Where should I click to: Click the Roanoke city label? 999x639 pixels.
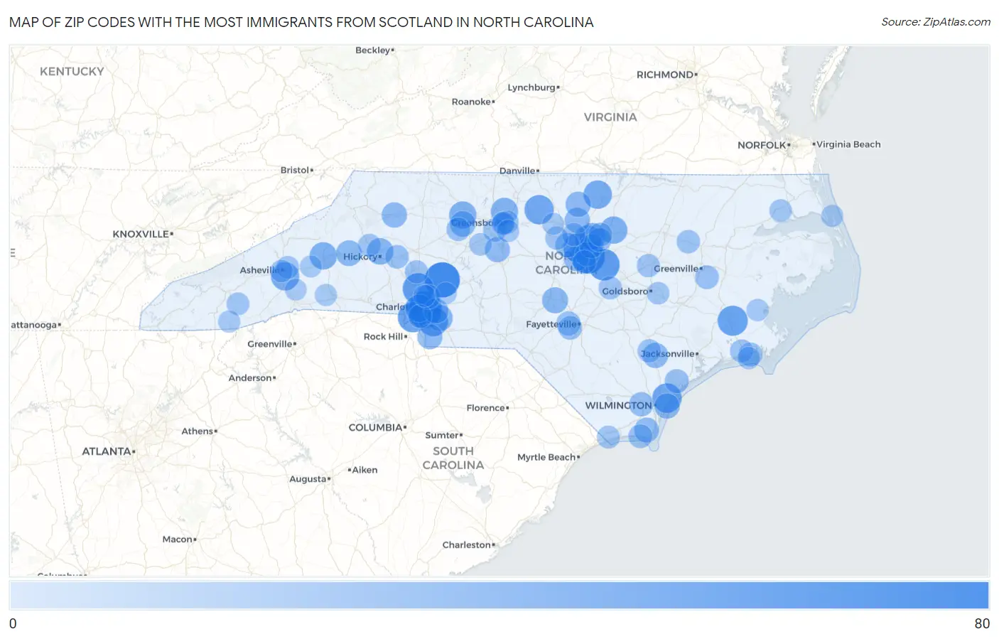pos(472,102)
